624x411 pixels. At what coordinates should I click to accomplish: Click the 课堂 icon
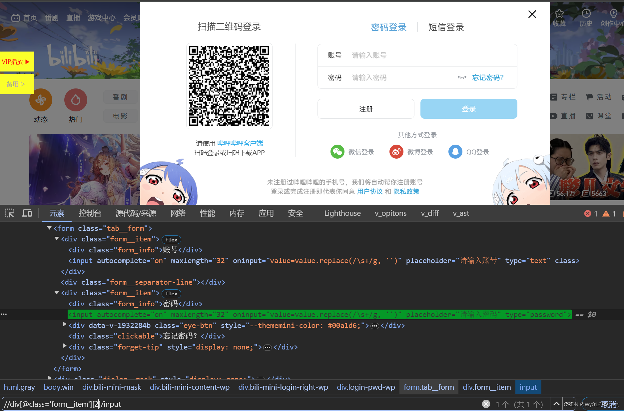tap(589, 116)
